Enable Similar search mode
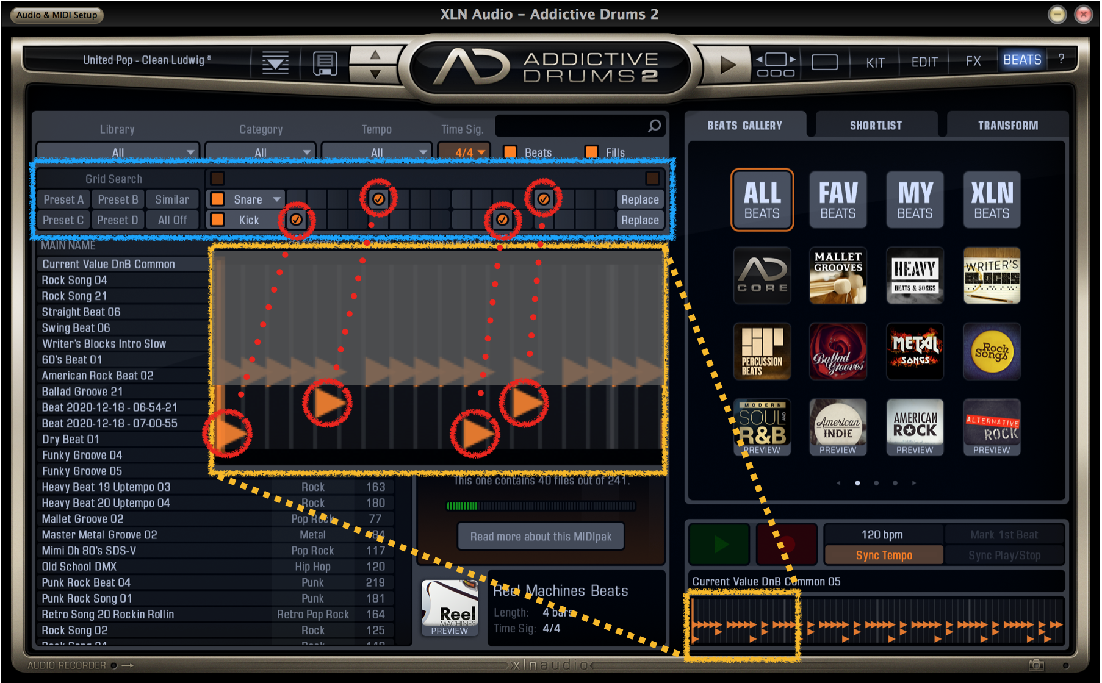This screenshot has width=1102, height=683. [x=173, y=199]
